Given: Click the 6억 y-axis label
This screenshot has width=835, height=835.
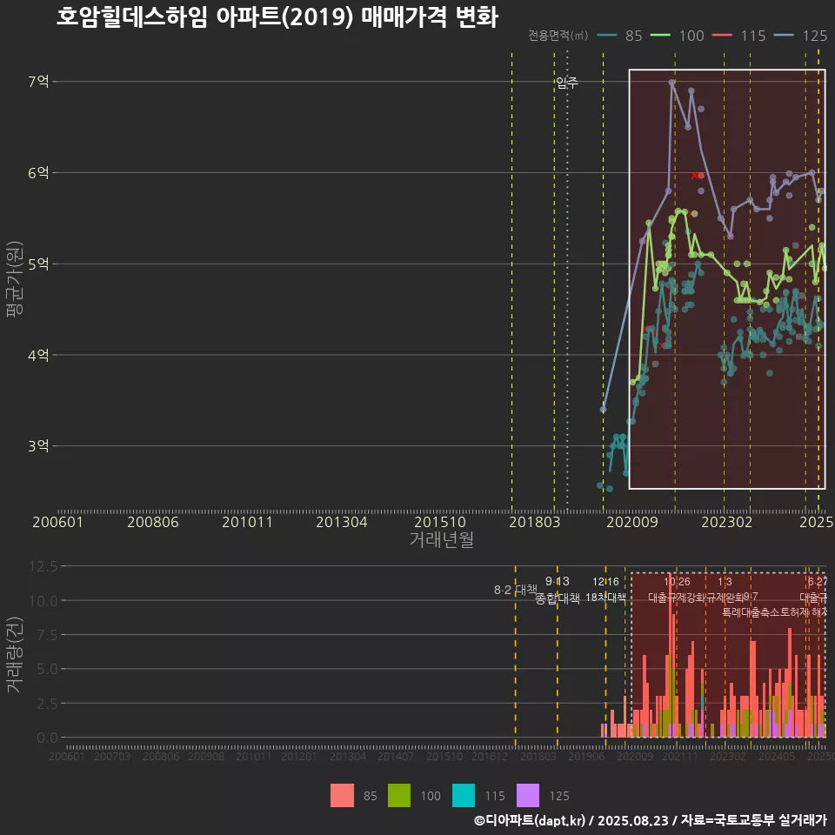Looking at the screenshot, I should 38,172.
